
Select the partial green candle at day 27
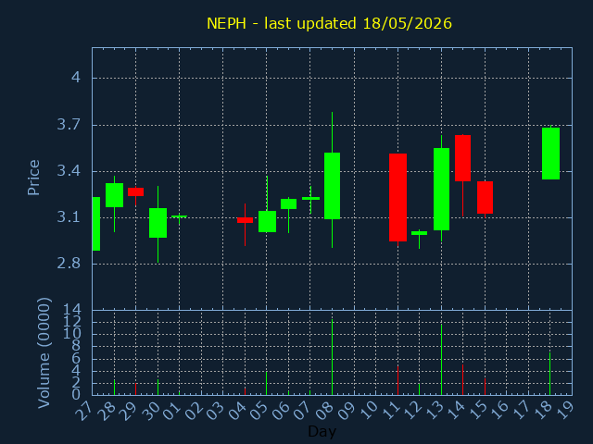[x=96, y=224]
